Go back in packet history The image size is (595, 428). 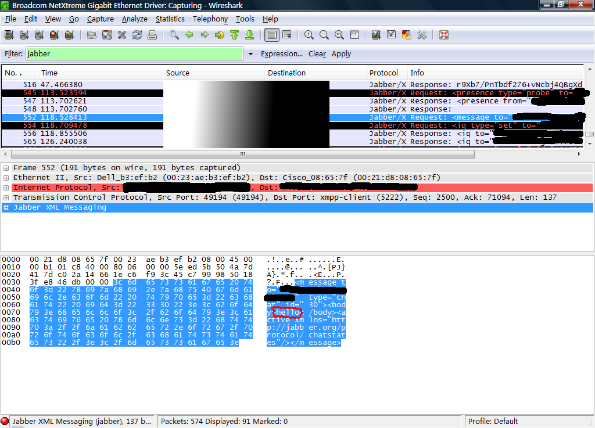(189, 35)
